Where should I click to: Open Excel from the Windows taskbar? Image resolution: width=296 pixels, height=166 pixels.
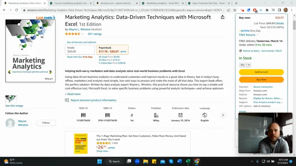[188, 161]
